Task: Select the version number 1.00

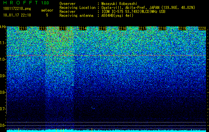Action: (45, 3)
